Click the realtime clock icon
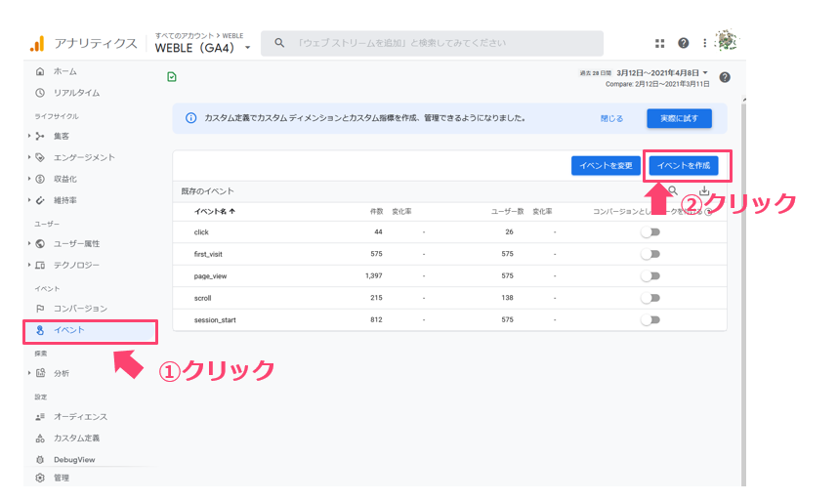 click(40, 93)
